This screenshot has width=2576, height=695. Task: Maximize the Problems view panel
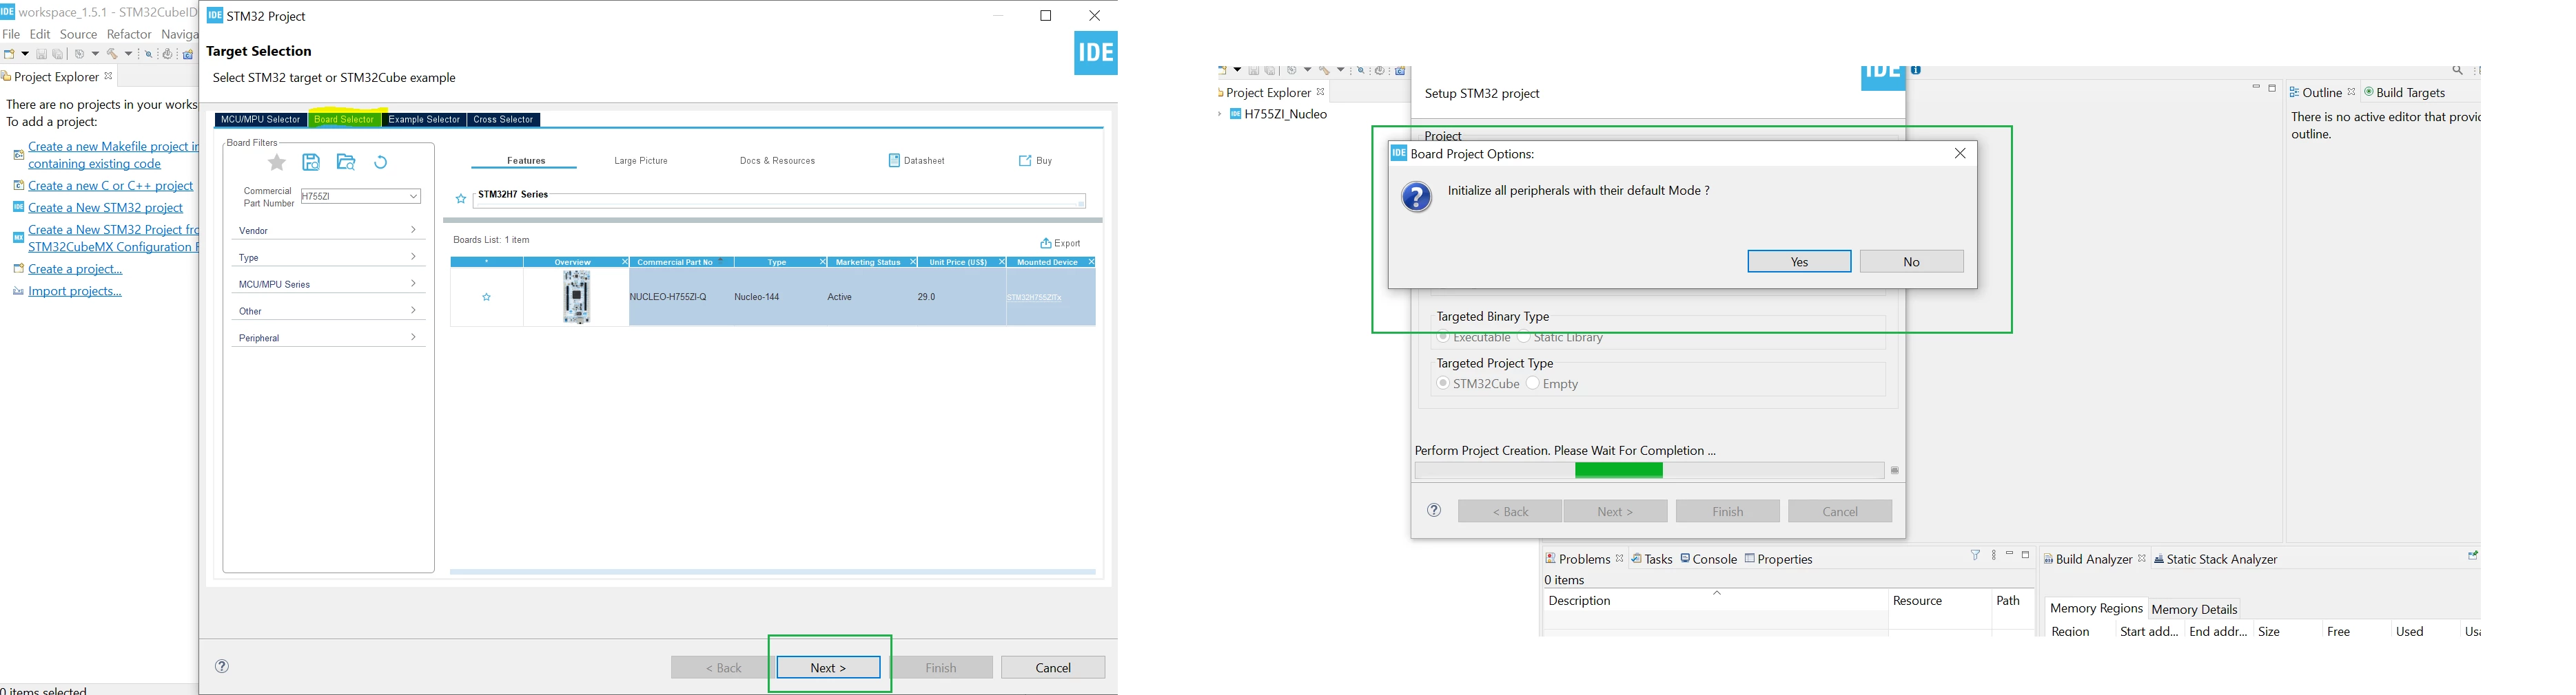[x=2026, y=555]
